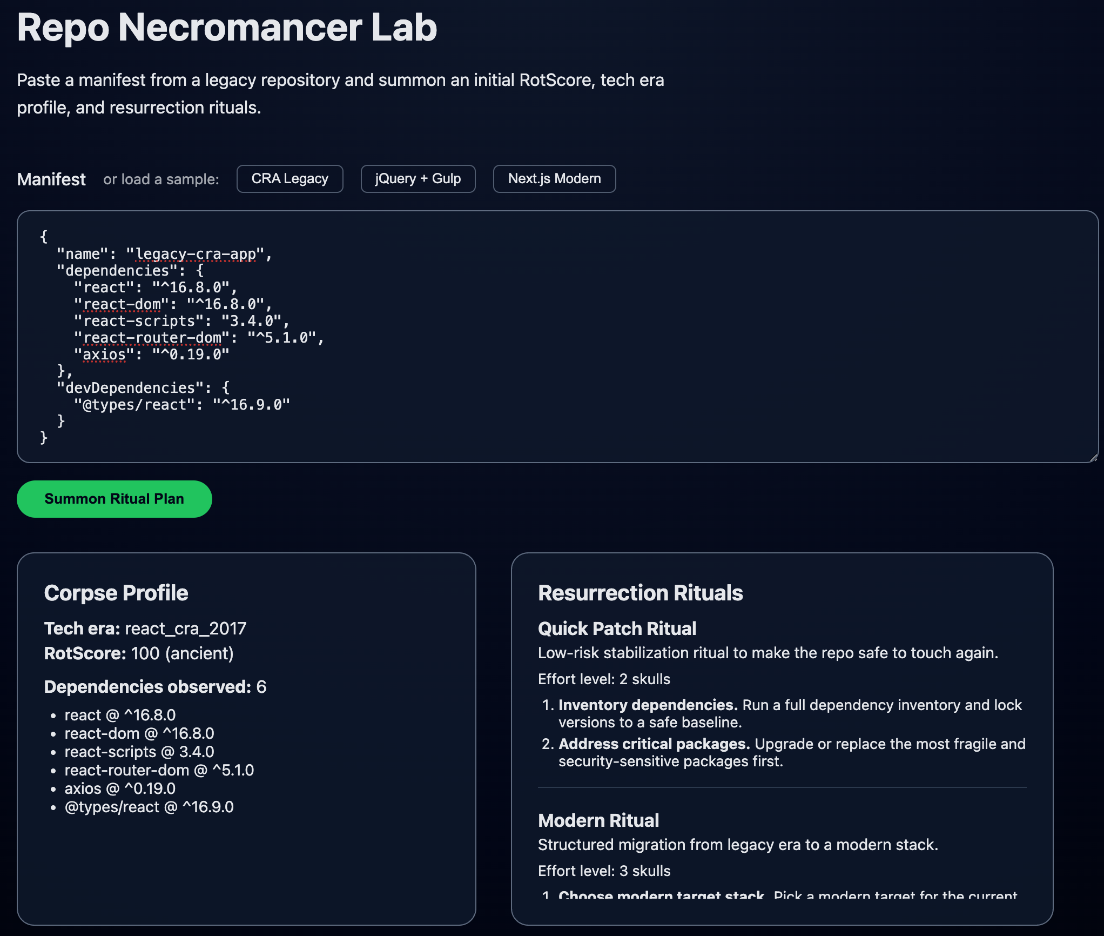Screen dimensions: 1104x936
Task: Click the Tech era react_cra_2017 line
Action: [x=145, y=629]
